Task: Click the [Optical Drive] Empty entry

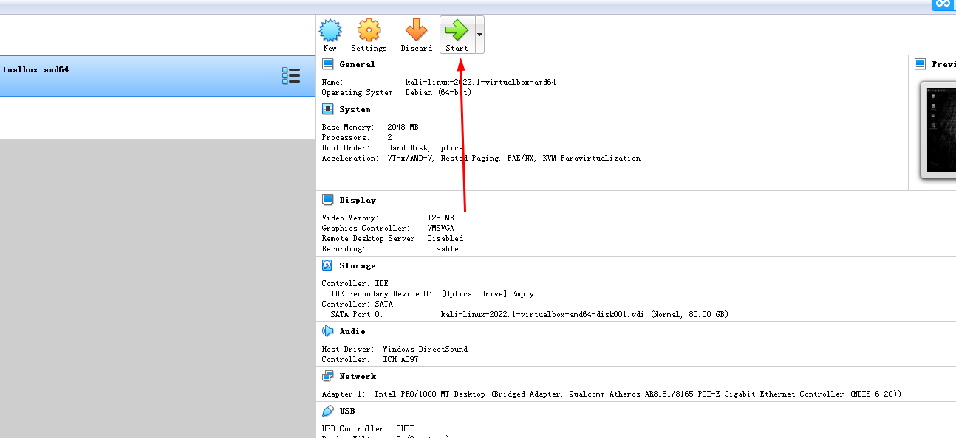Action: click(x=488, y=293)
